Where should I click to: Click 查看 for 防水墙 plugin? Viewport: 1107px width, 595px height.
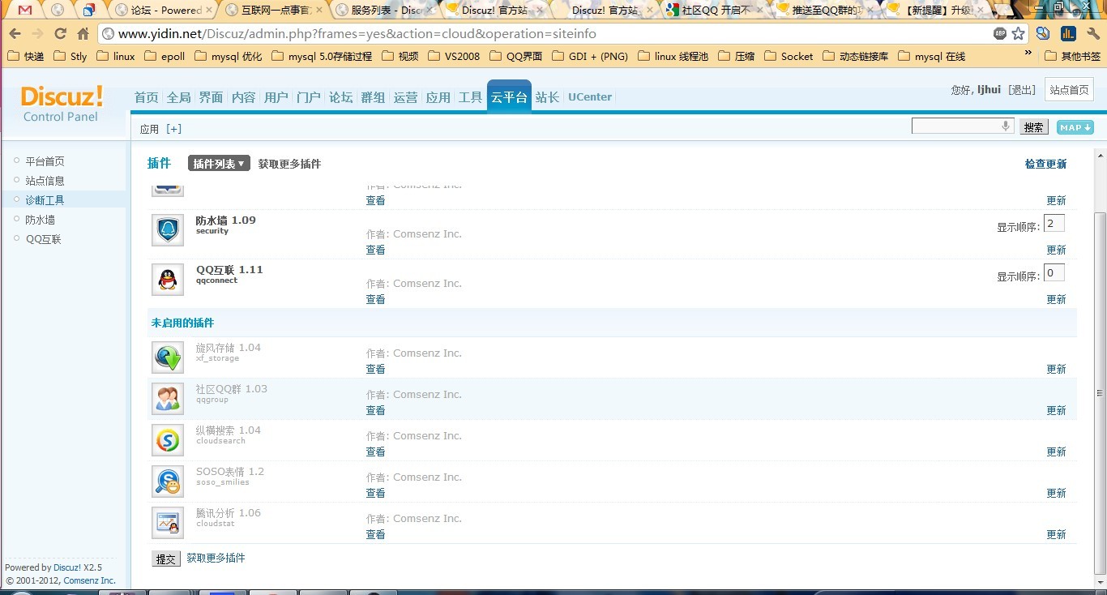pyautogui.click(x=375, y=250)
